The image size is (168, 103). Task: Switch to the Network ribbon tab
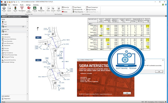click(15, 5)
